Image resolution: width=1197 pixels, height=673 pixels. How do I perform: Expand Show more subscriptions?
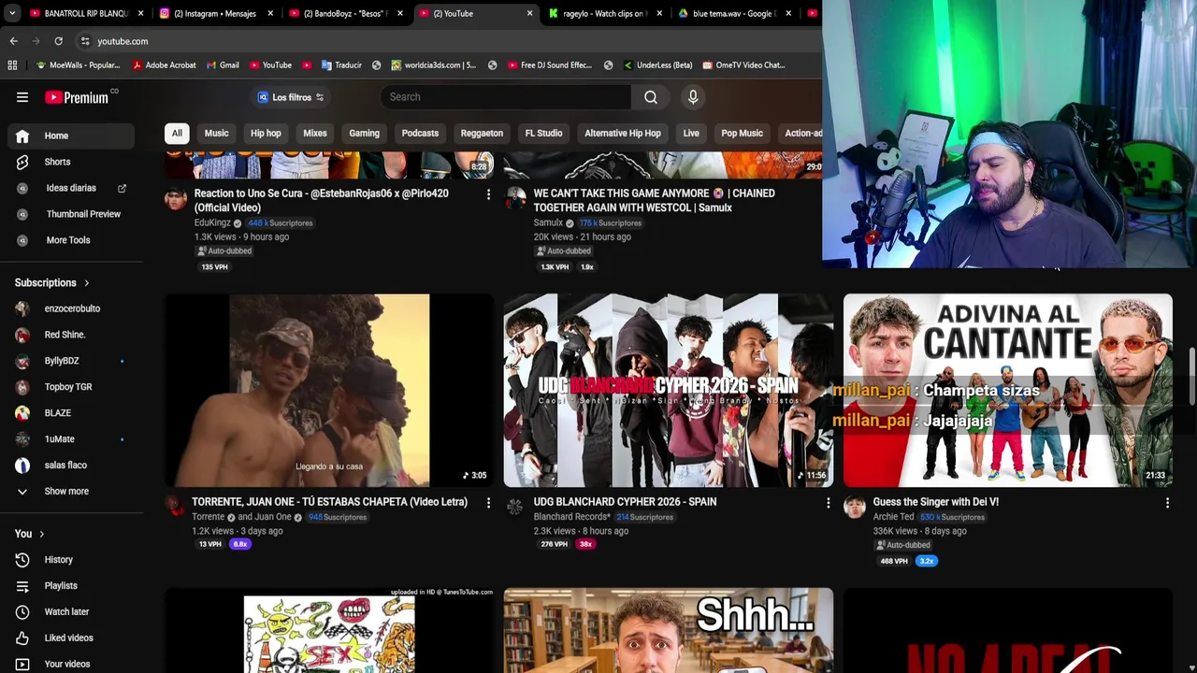(x=71, y=492)
